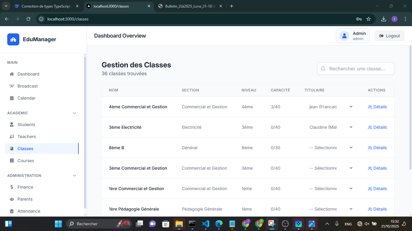Open the Attendance clipboard icon
The height and width of the screenshot is (231, 412).
[x=12, y=211]
